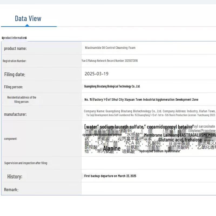
Task: Click the Alanine ingredient text
Action: (x=112, y=148)
